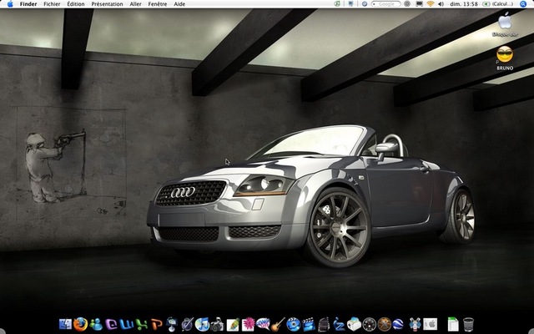Open Keynote from the dock
The height and width of the screenshot is (334, 534).
pos(172,324)
